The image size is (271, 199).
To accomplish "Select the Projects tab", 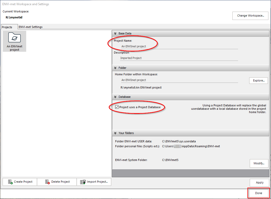I will [7, 27].
